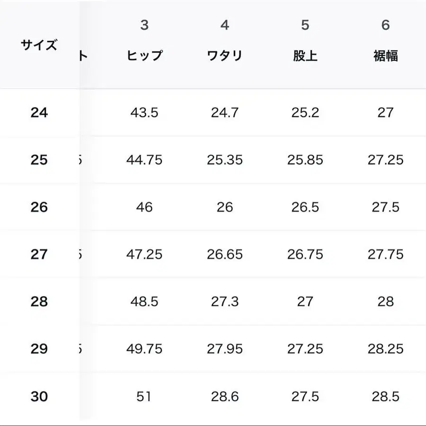Click the 裾幅 column header

tap(386, 55)
